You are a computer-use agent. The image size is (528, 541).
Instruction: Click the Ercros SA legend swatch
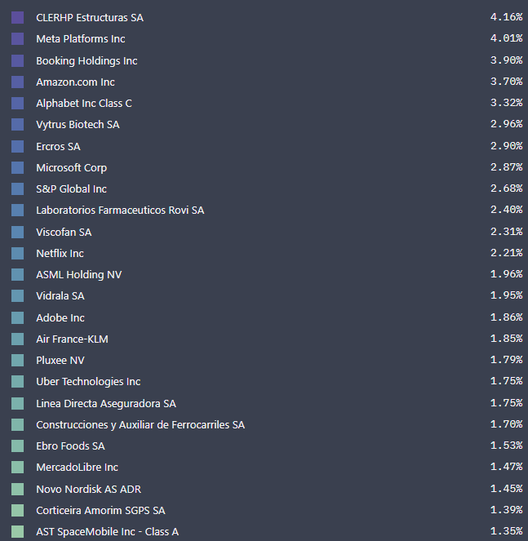pyautogui.click(x=18, y=146)
